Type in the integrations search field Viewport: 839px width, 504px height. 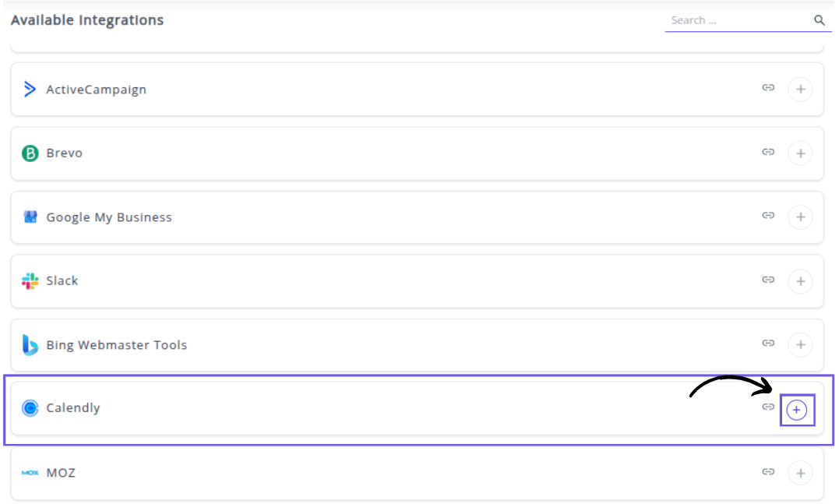coord(736,20)
